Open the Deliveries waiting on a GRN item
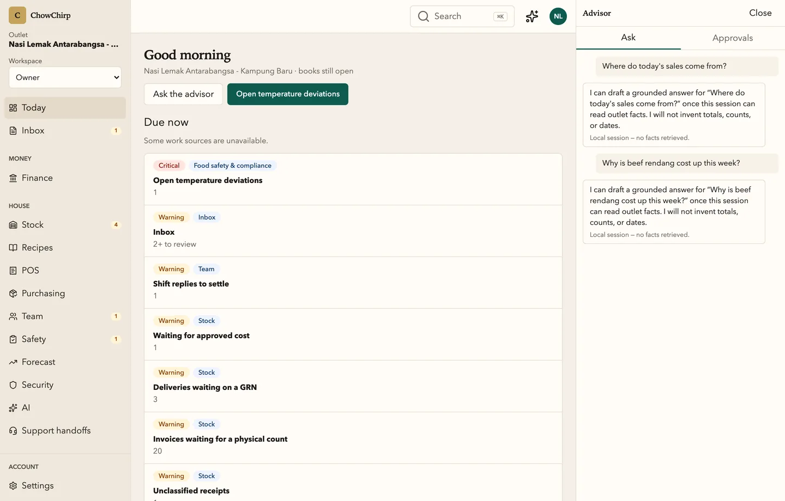785x501 pixels. tap(353, 386)
